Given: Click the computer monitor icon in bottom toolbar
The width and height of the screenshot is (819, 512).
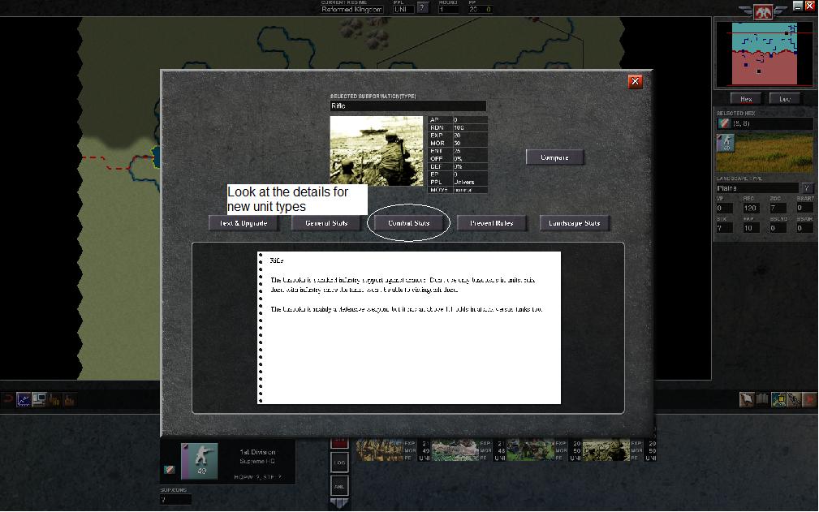Looking at the screenshot, I should tap(39, 399).
